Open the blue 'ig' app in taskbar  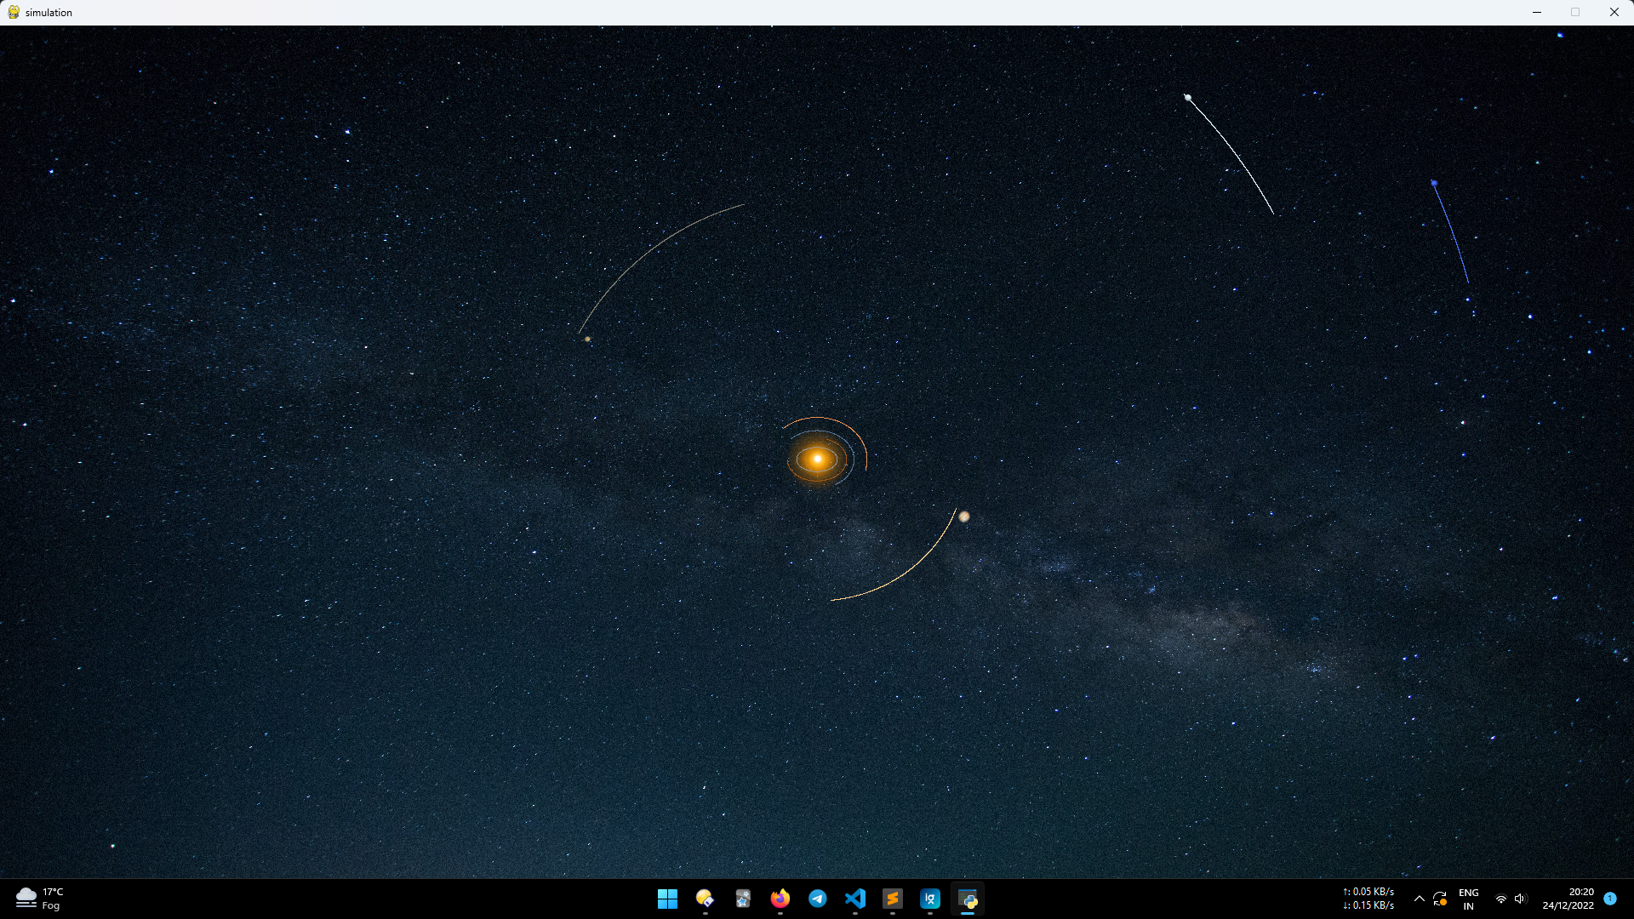click(929, 899)
